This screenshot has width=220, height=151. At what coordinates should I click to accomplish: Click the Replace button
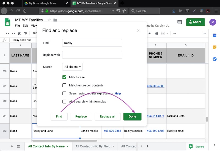click(x=81, y=116)
